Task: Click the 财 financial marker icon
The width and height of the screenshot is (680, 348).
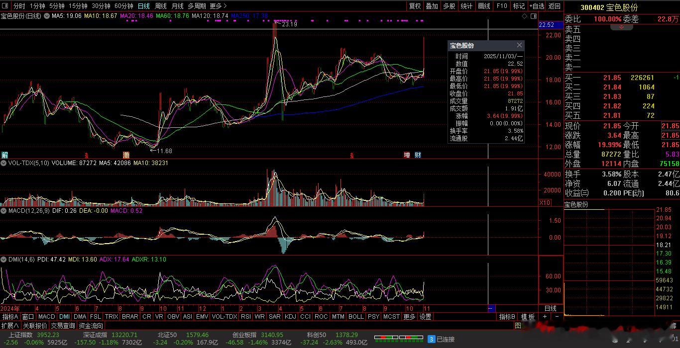Action: 418,155
